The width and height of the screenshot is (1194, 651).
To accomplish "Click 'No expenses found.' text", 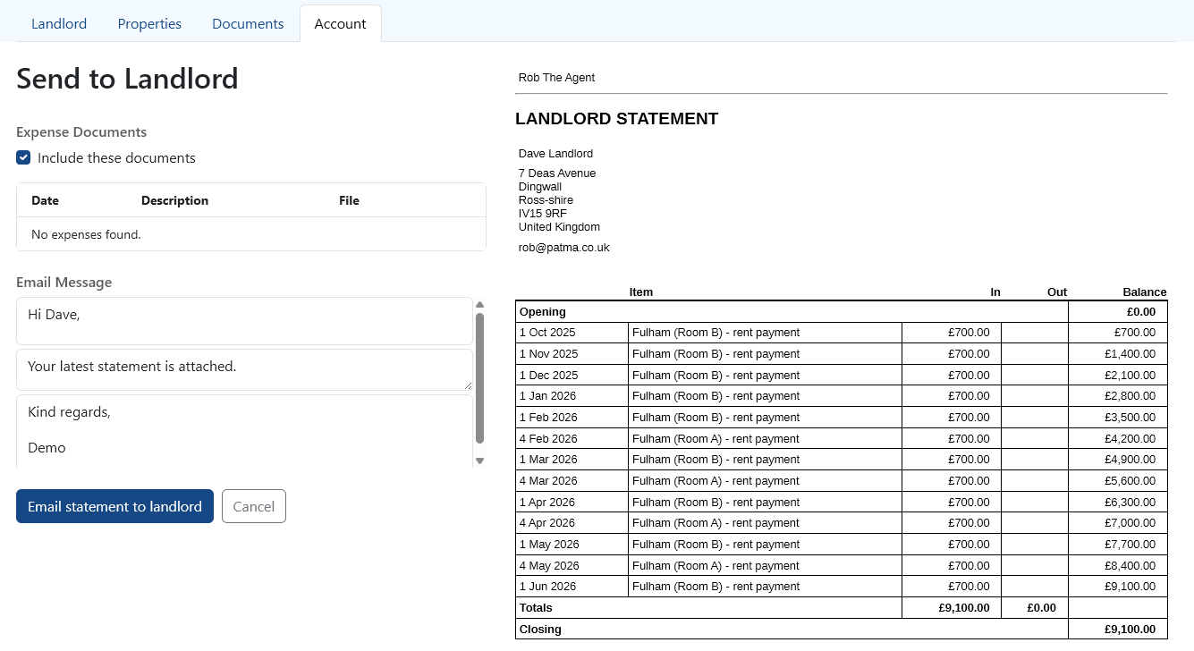I will [x=86, y=234].
